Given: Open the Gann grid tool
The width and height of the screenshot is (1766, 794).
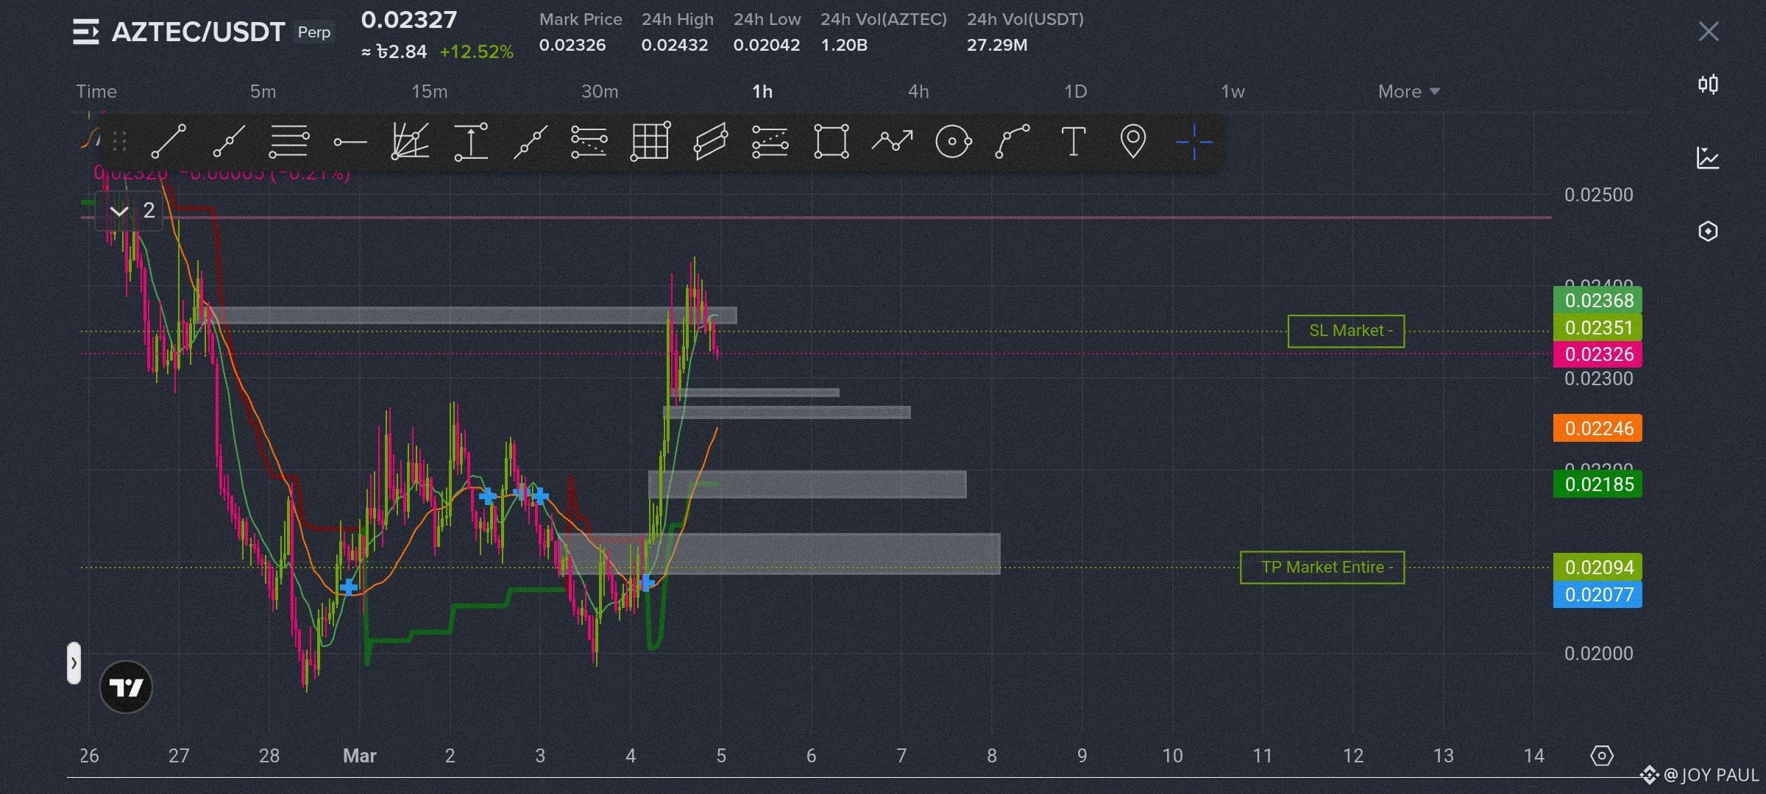Looking at the screenshot, I should click(x=650, y=141).
